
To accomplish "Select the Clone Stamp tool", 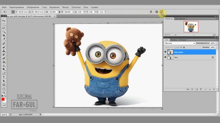I will (4, 51).
